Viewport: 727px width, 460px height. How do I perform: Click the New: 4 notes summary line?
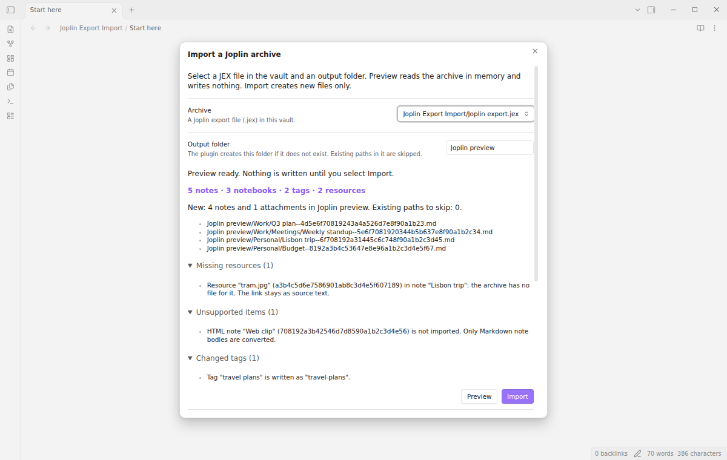pos(325,208)
